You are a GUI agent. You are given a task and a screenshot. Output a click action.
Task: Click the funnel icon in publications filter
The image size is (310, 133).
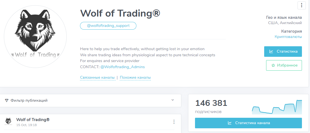tap(7, 100)
